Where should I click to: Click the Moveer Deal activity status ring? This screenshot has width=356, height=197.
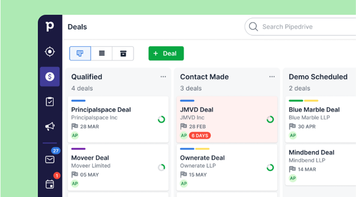[x=161, y=167]
